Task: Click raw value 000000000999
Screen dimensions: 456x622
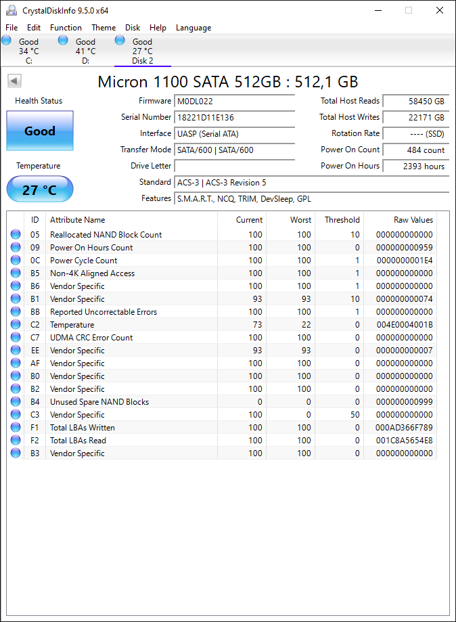Action: point(404,402)
